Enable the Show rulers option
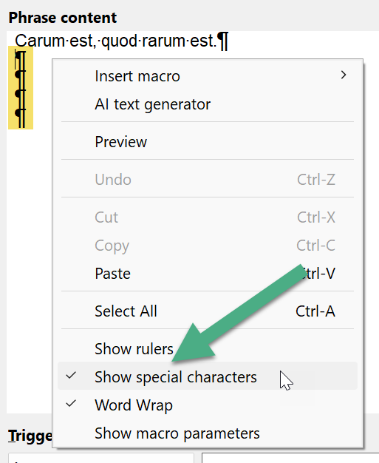Image resolution: width=379 pixels, height=463 pixels. [208, 348]
